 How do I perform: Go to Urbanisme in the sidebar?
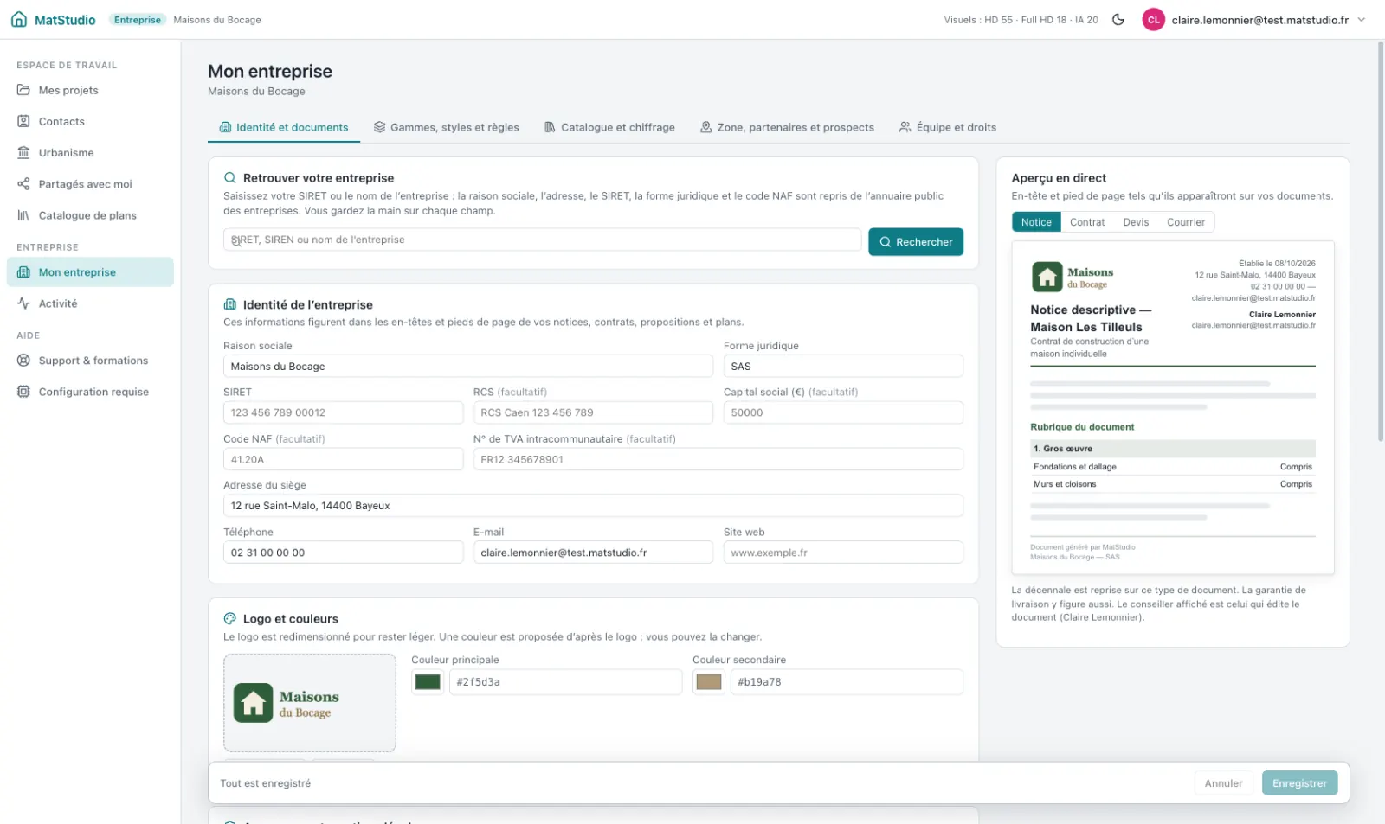point(90,153)
